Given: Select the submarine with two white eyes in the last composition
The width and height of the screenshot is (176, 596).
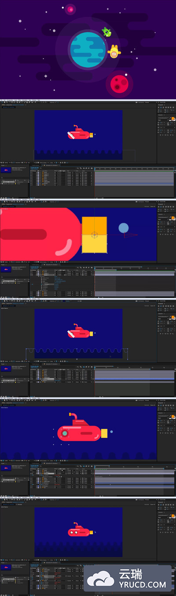Looking at the screenshot, I should tap(80, 531).
